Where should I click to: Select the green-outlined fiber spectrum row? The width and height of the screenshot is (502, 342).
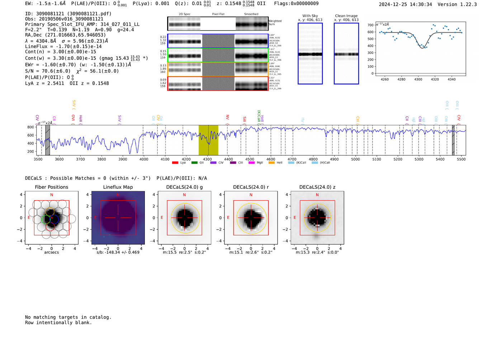pos(218,55)
